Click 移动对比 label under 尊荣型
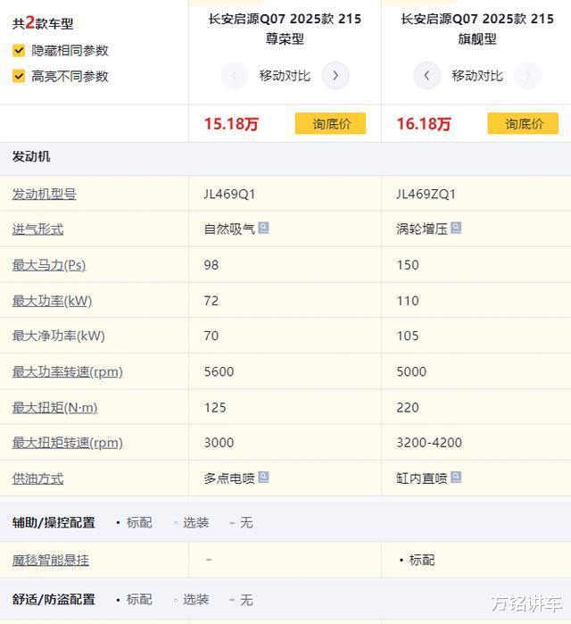Image resolution: width=571 pixels, height=624 pixels. tap(285, 76)
